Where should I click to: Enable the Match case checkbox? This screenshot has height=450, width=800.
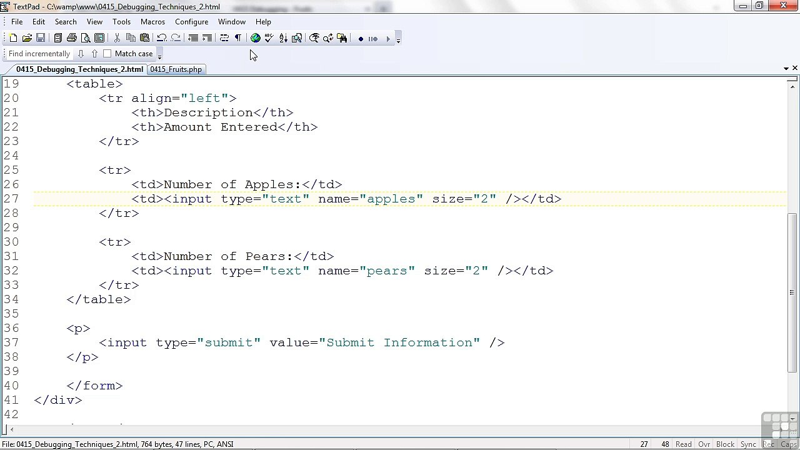[x=107, y=54]
